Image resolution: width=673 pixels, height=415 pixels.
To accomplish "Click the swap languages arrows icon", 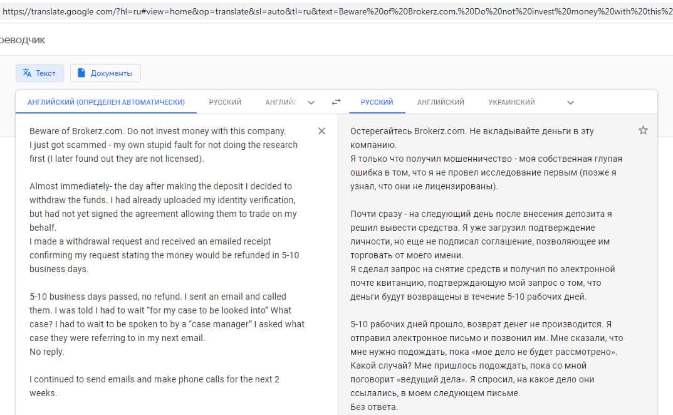I will tap(336, 102).
